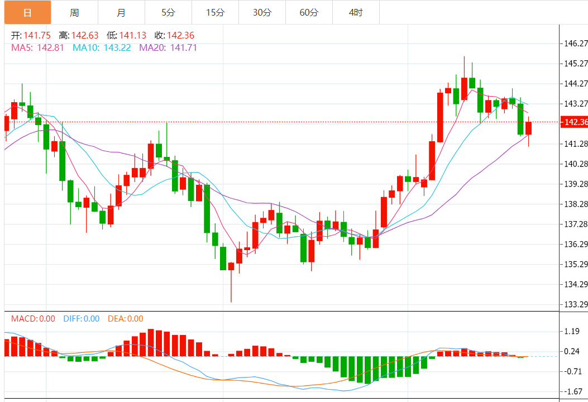Image resolution: width=588 pixels, height=402 pixels.
Task: Switch to the 周 weekly tab
Action: point(75,12)
